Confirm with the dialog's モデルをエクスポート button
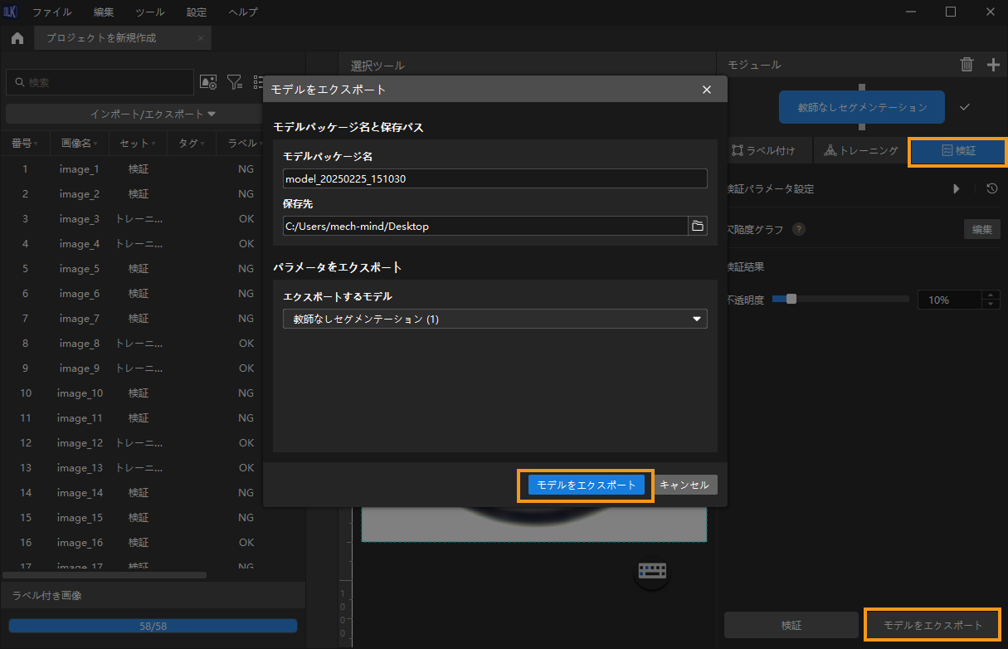 [586, 486]
